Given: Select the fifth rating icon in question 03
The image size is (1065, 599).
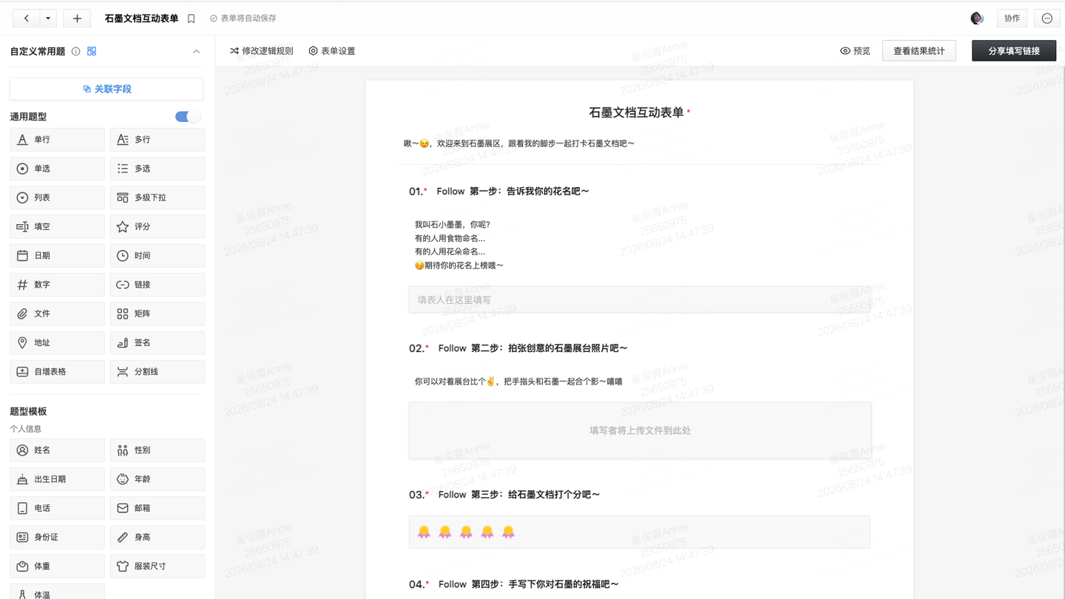Looking at the screenshot, I should [508, 532].
